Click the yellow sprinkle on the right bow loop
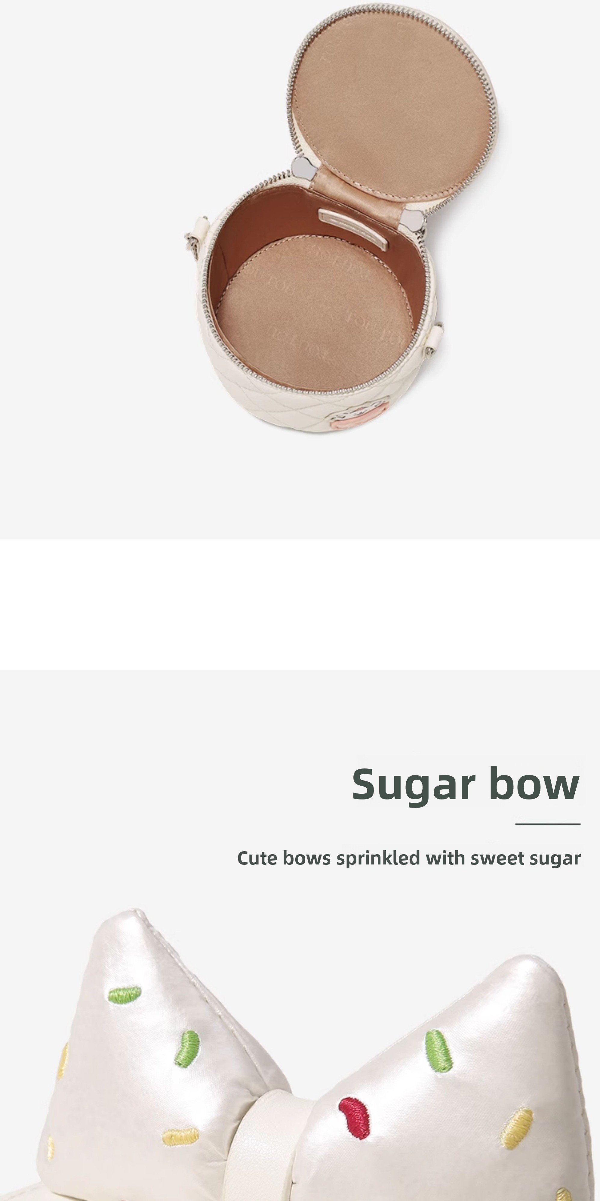 point(517,1128)
